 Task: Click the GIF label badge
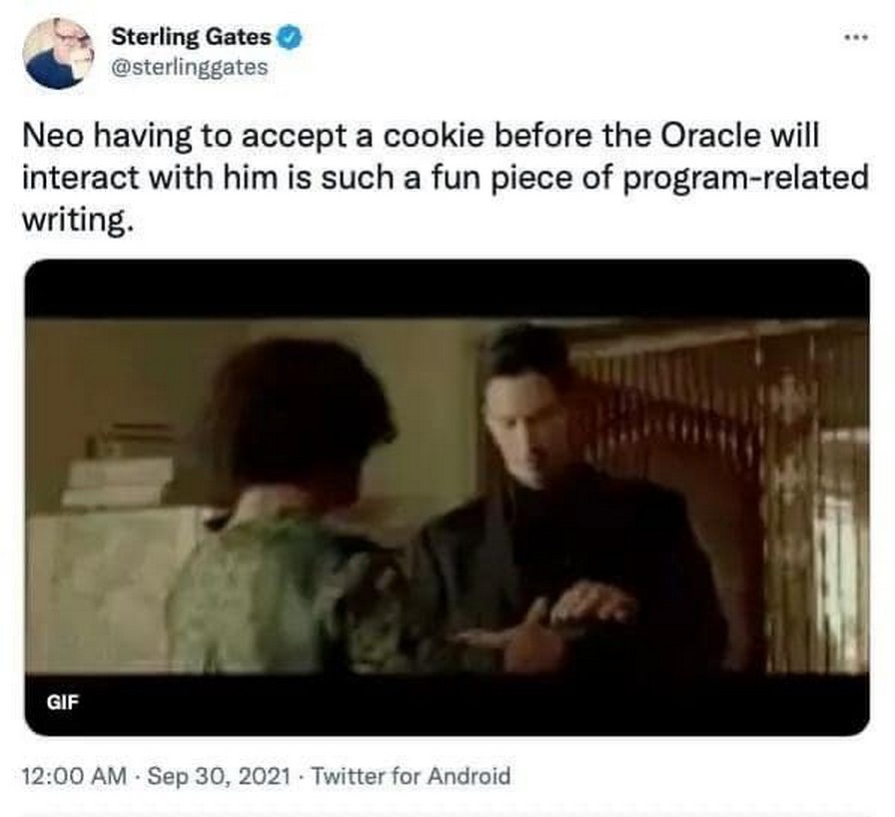point(62,701)
